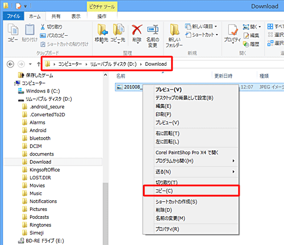Switch to the ホーム tab
This screenshot has width=284, height=245.
[35, 16]
